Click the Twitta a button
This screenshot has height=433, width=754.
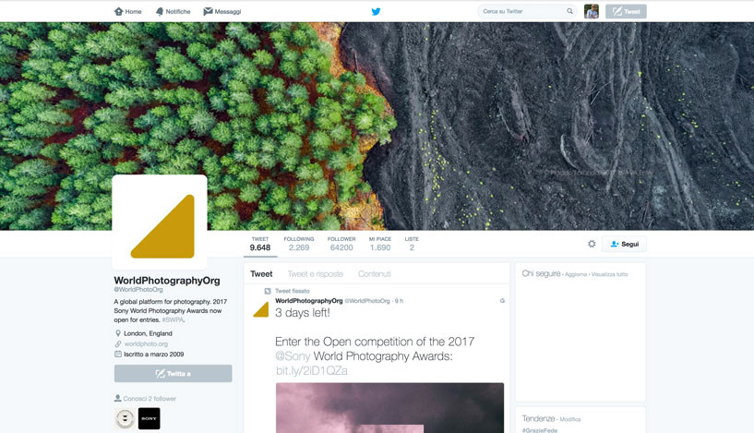(x=174, y=373)
